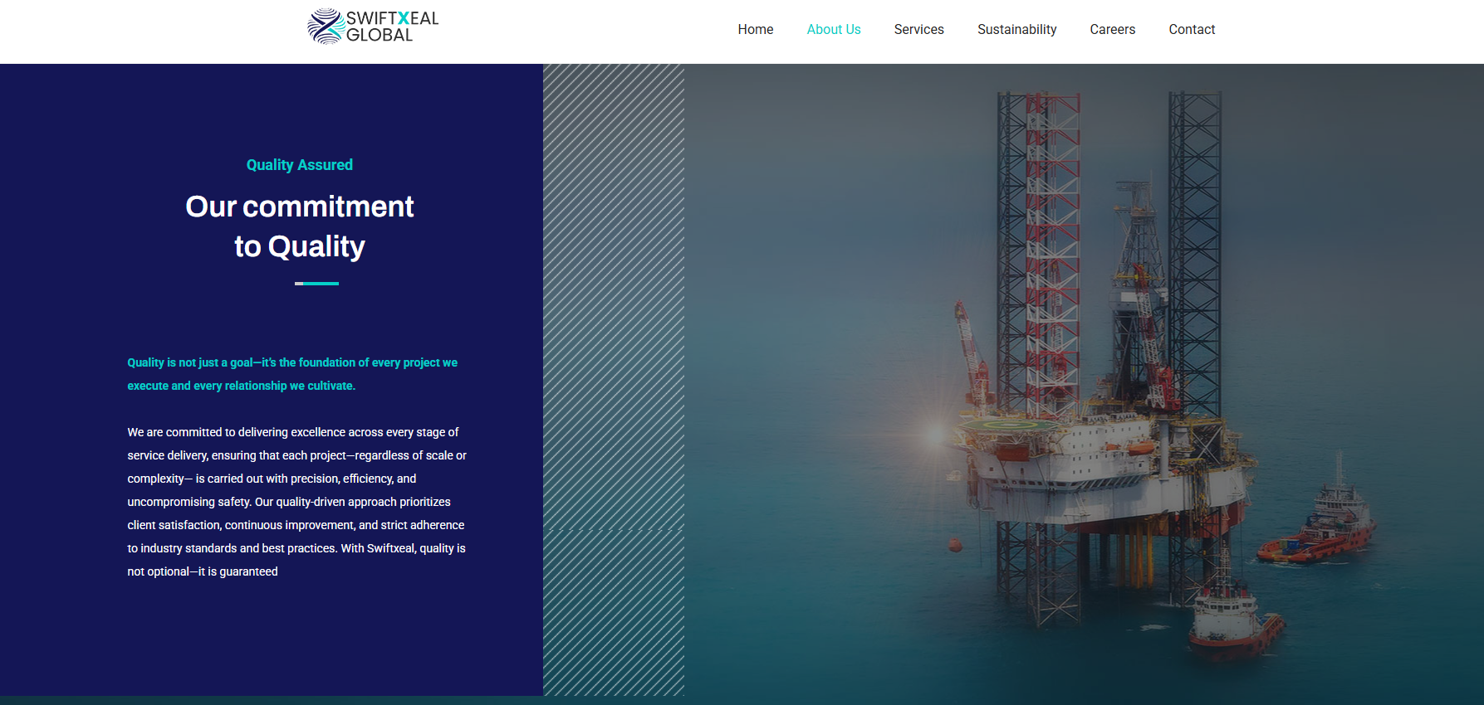Screen dimensions: 1484x705
Task: Select Contact in the navigation bar
Action: (1191, 30)
